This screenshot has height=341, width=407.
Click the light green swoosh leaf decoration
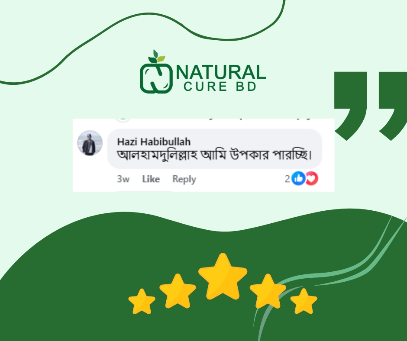coord(329,275)
